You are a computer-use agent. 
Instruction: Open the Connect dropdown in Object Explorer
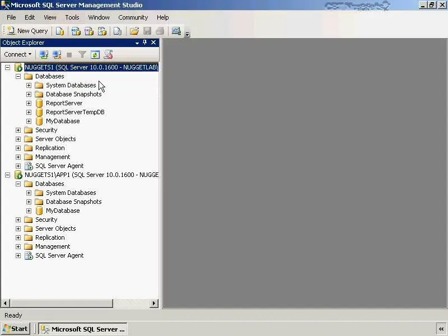18,54
